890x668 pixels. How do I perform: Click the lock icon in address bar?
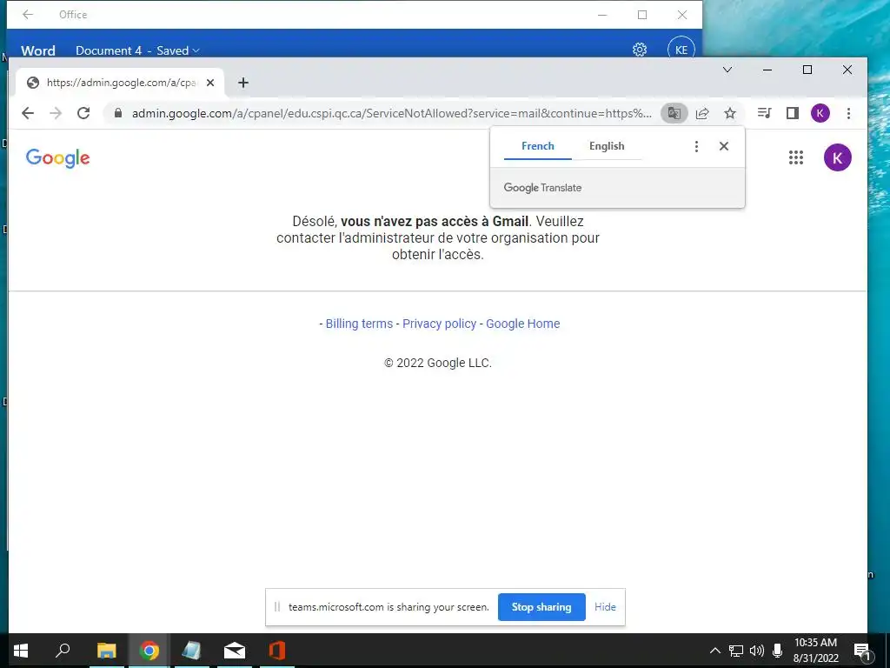(118, 113)
